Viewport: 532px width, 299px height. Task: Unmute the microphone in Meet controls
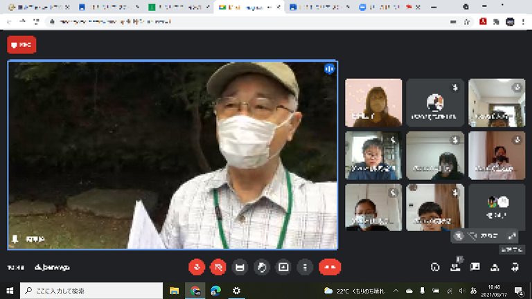pyautogui.click(x=197, y=266)
